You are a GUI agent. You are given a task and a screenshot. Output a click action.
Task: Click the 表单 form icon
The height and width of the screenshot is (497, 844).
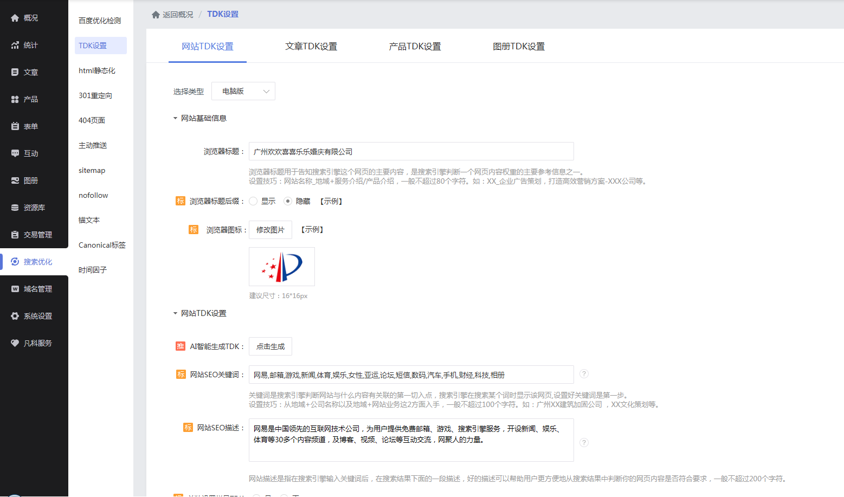pyautogui.click(x=15, y=126)
